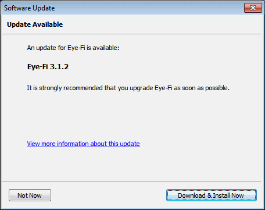This screenshot has height=210, width=265.
Task: Click the empty title bar area beside Software Update
Action: point(149,8)
